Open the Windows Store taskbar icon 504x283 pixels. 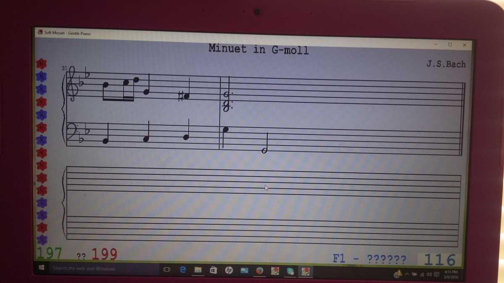click(x=213, y=270)
